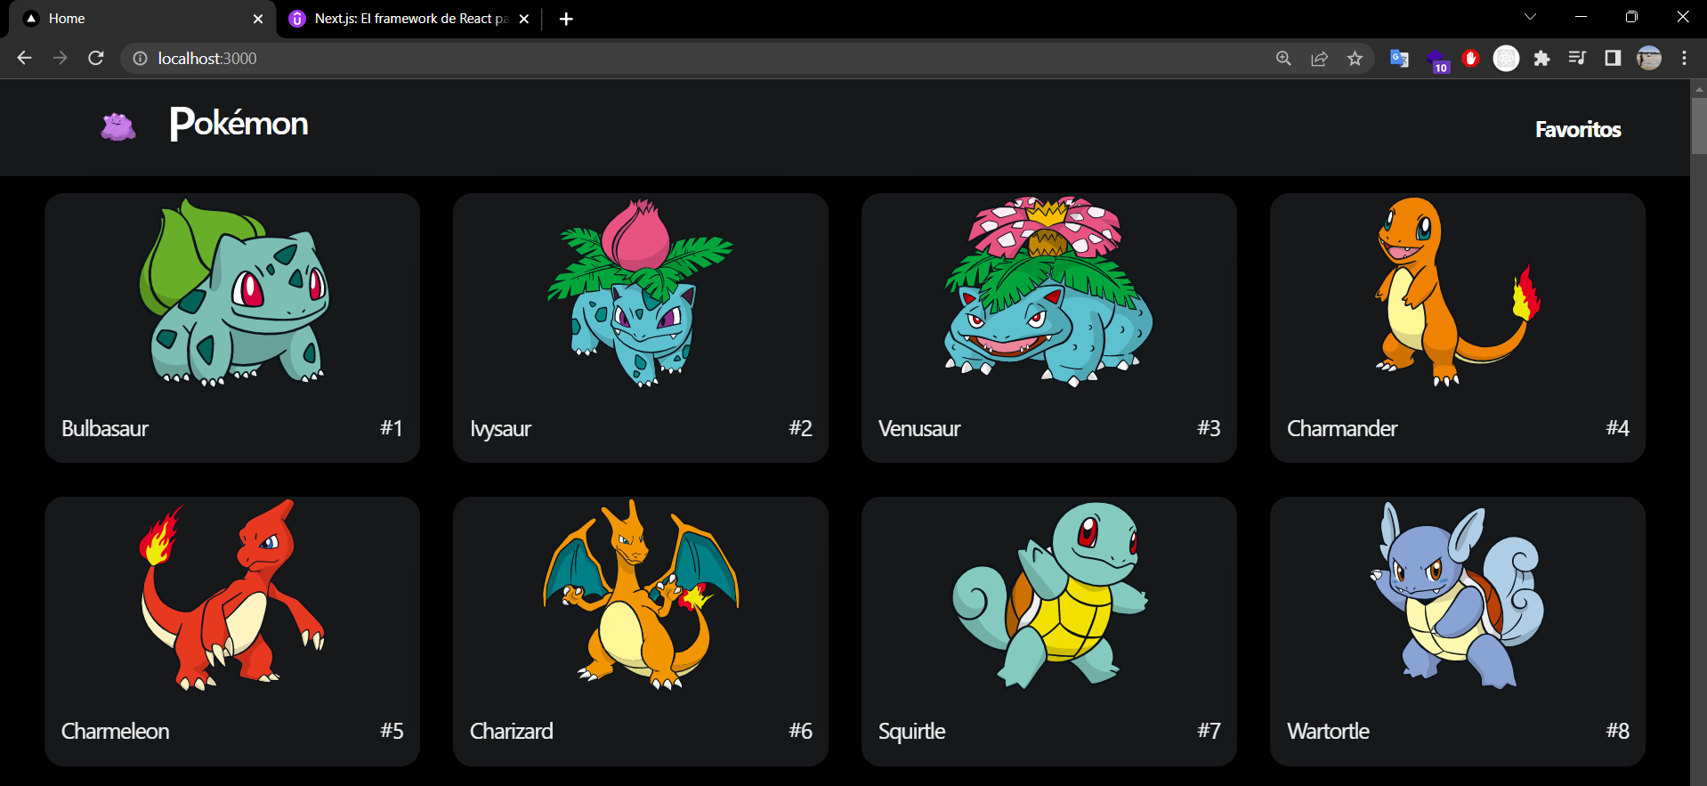
Task: Open the Chrome three-dot menu
Action: [1684, 58]
